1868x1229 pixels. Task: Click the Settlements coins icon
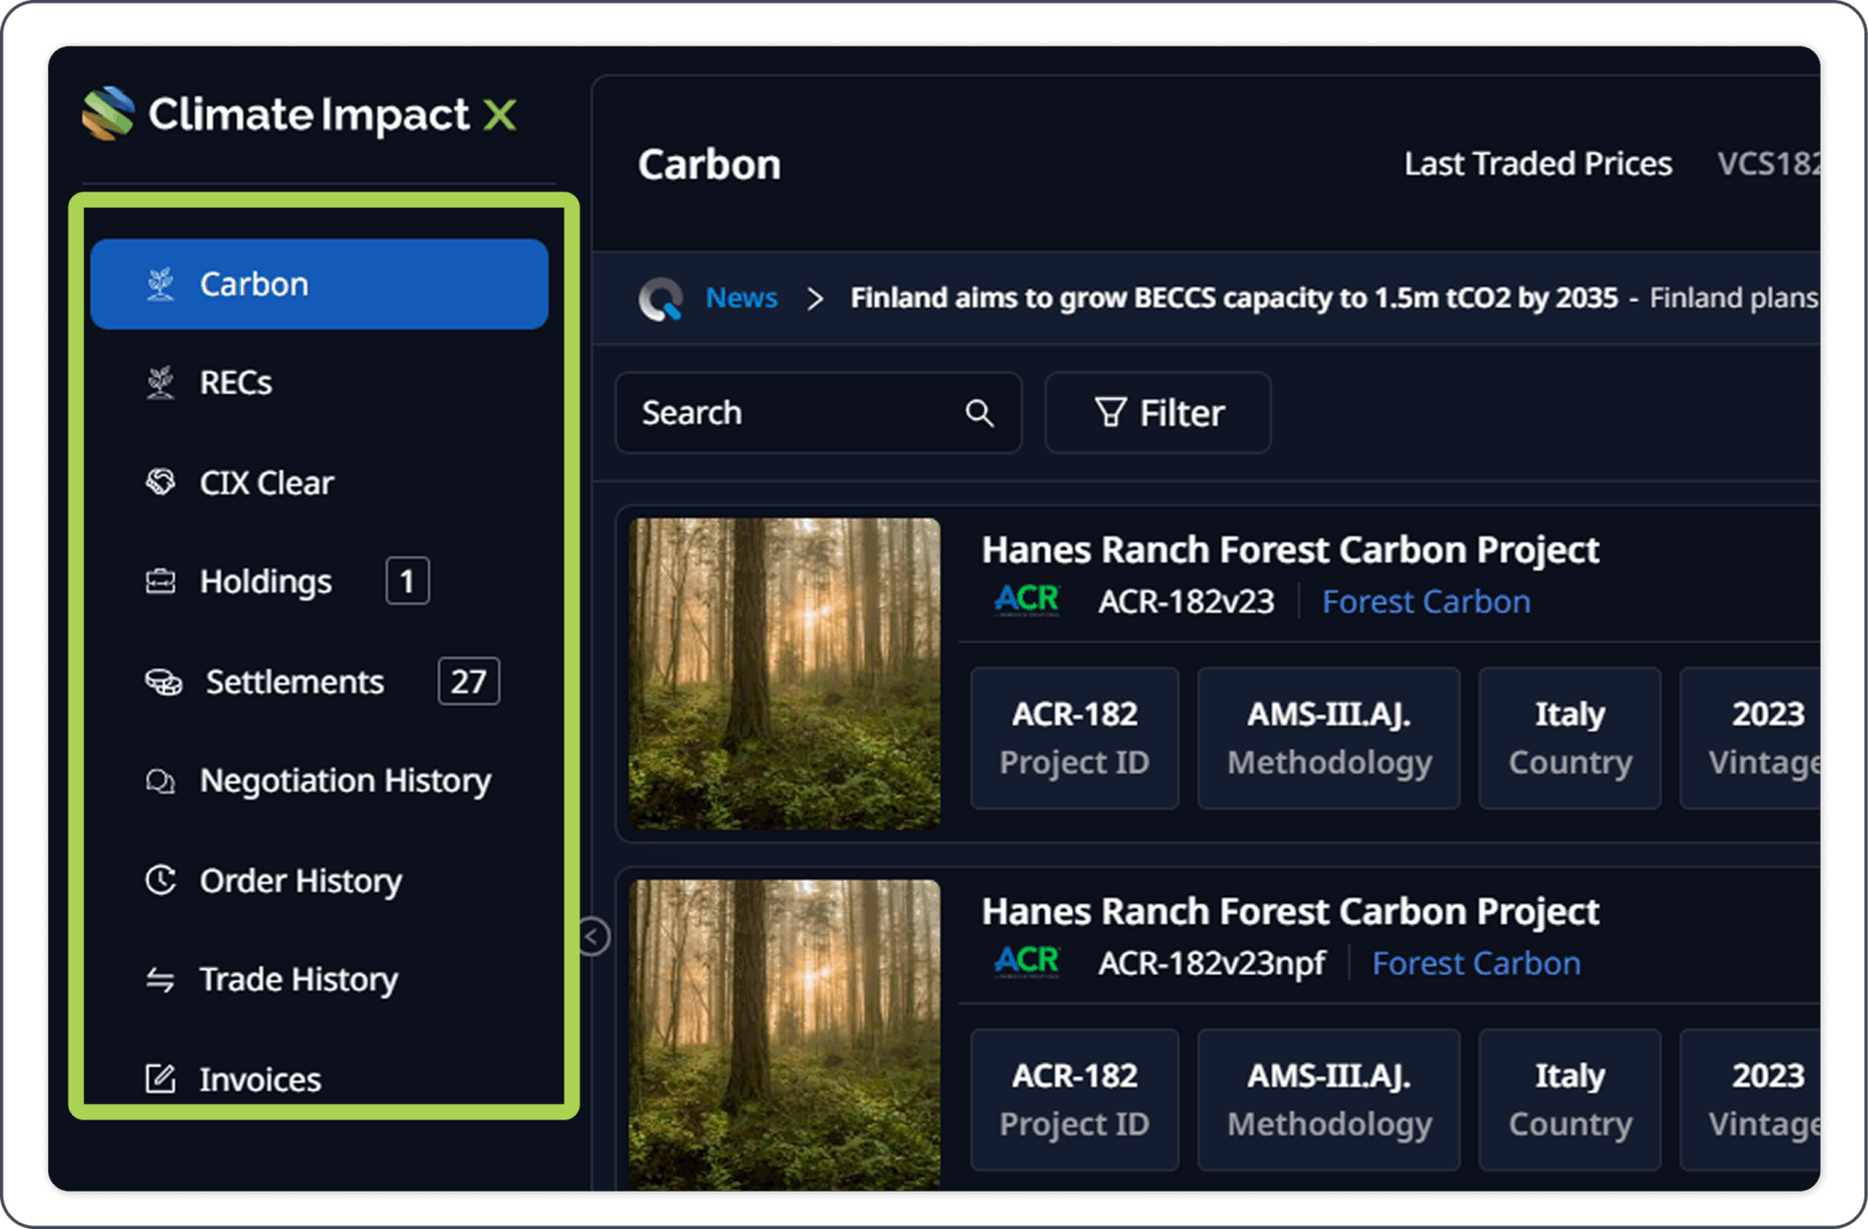[x=163, y=682]
